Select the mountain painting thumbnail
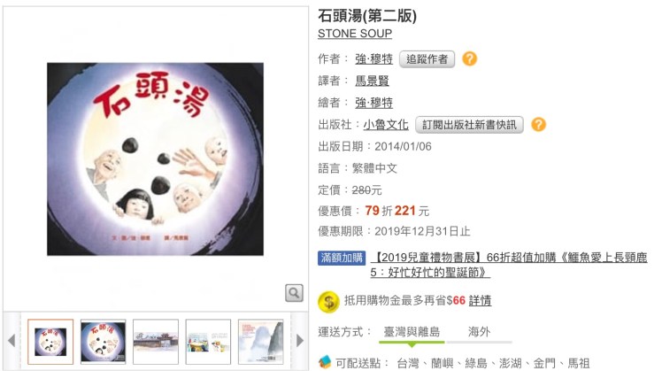 (260, 342)
